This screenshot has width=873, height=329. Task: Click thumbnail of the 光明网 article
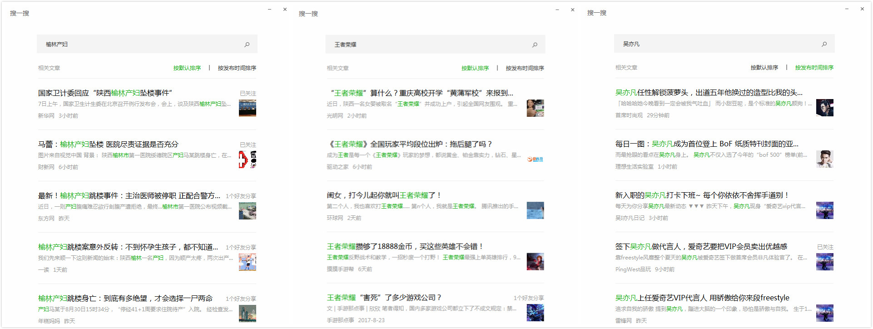(536, 108)
